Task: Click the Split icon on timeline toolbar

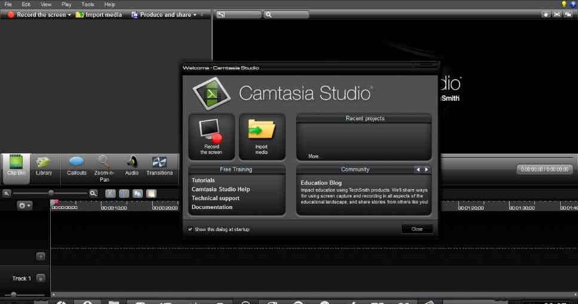Action: (124, 194)
